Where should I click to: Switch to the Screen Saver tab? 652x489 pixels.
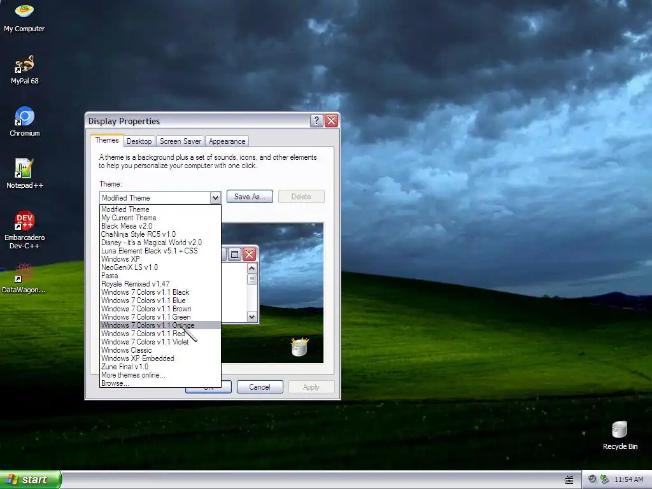pyautogui.click(x=180, y=141)
